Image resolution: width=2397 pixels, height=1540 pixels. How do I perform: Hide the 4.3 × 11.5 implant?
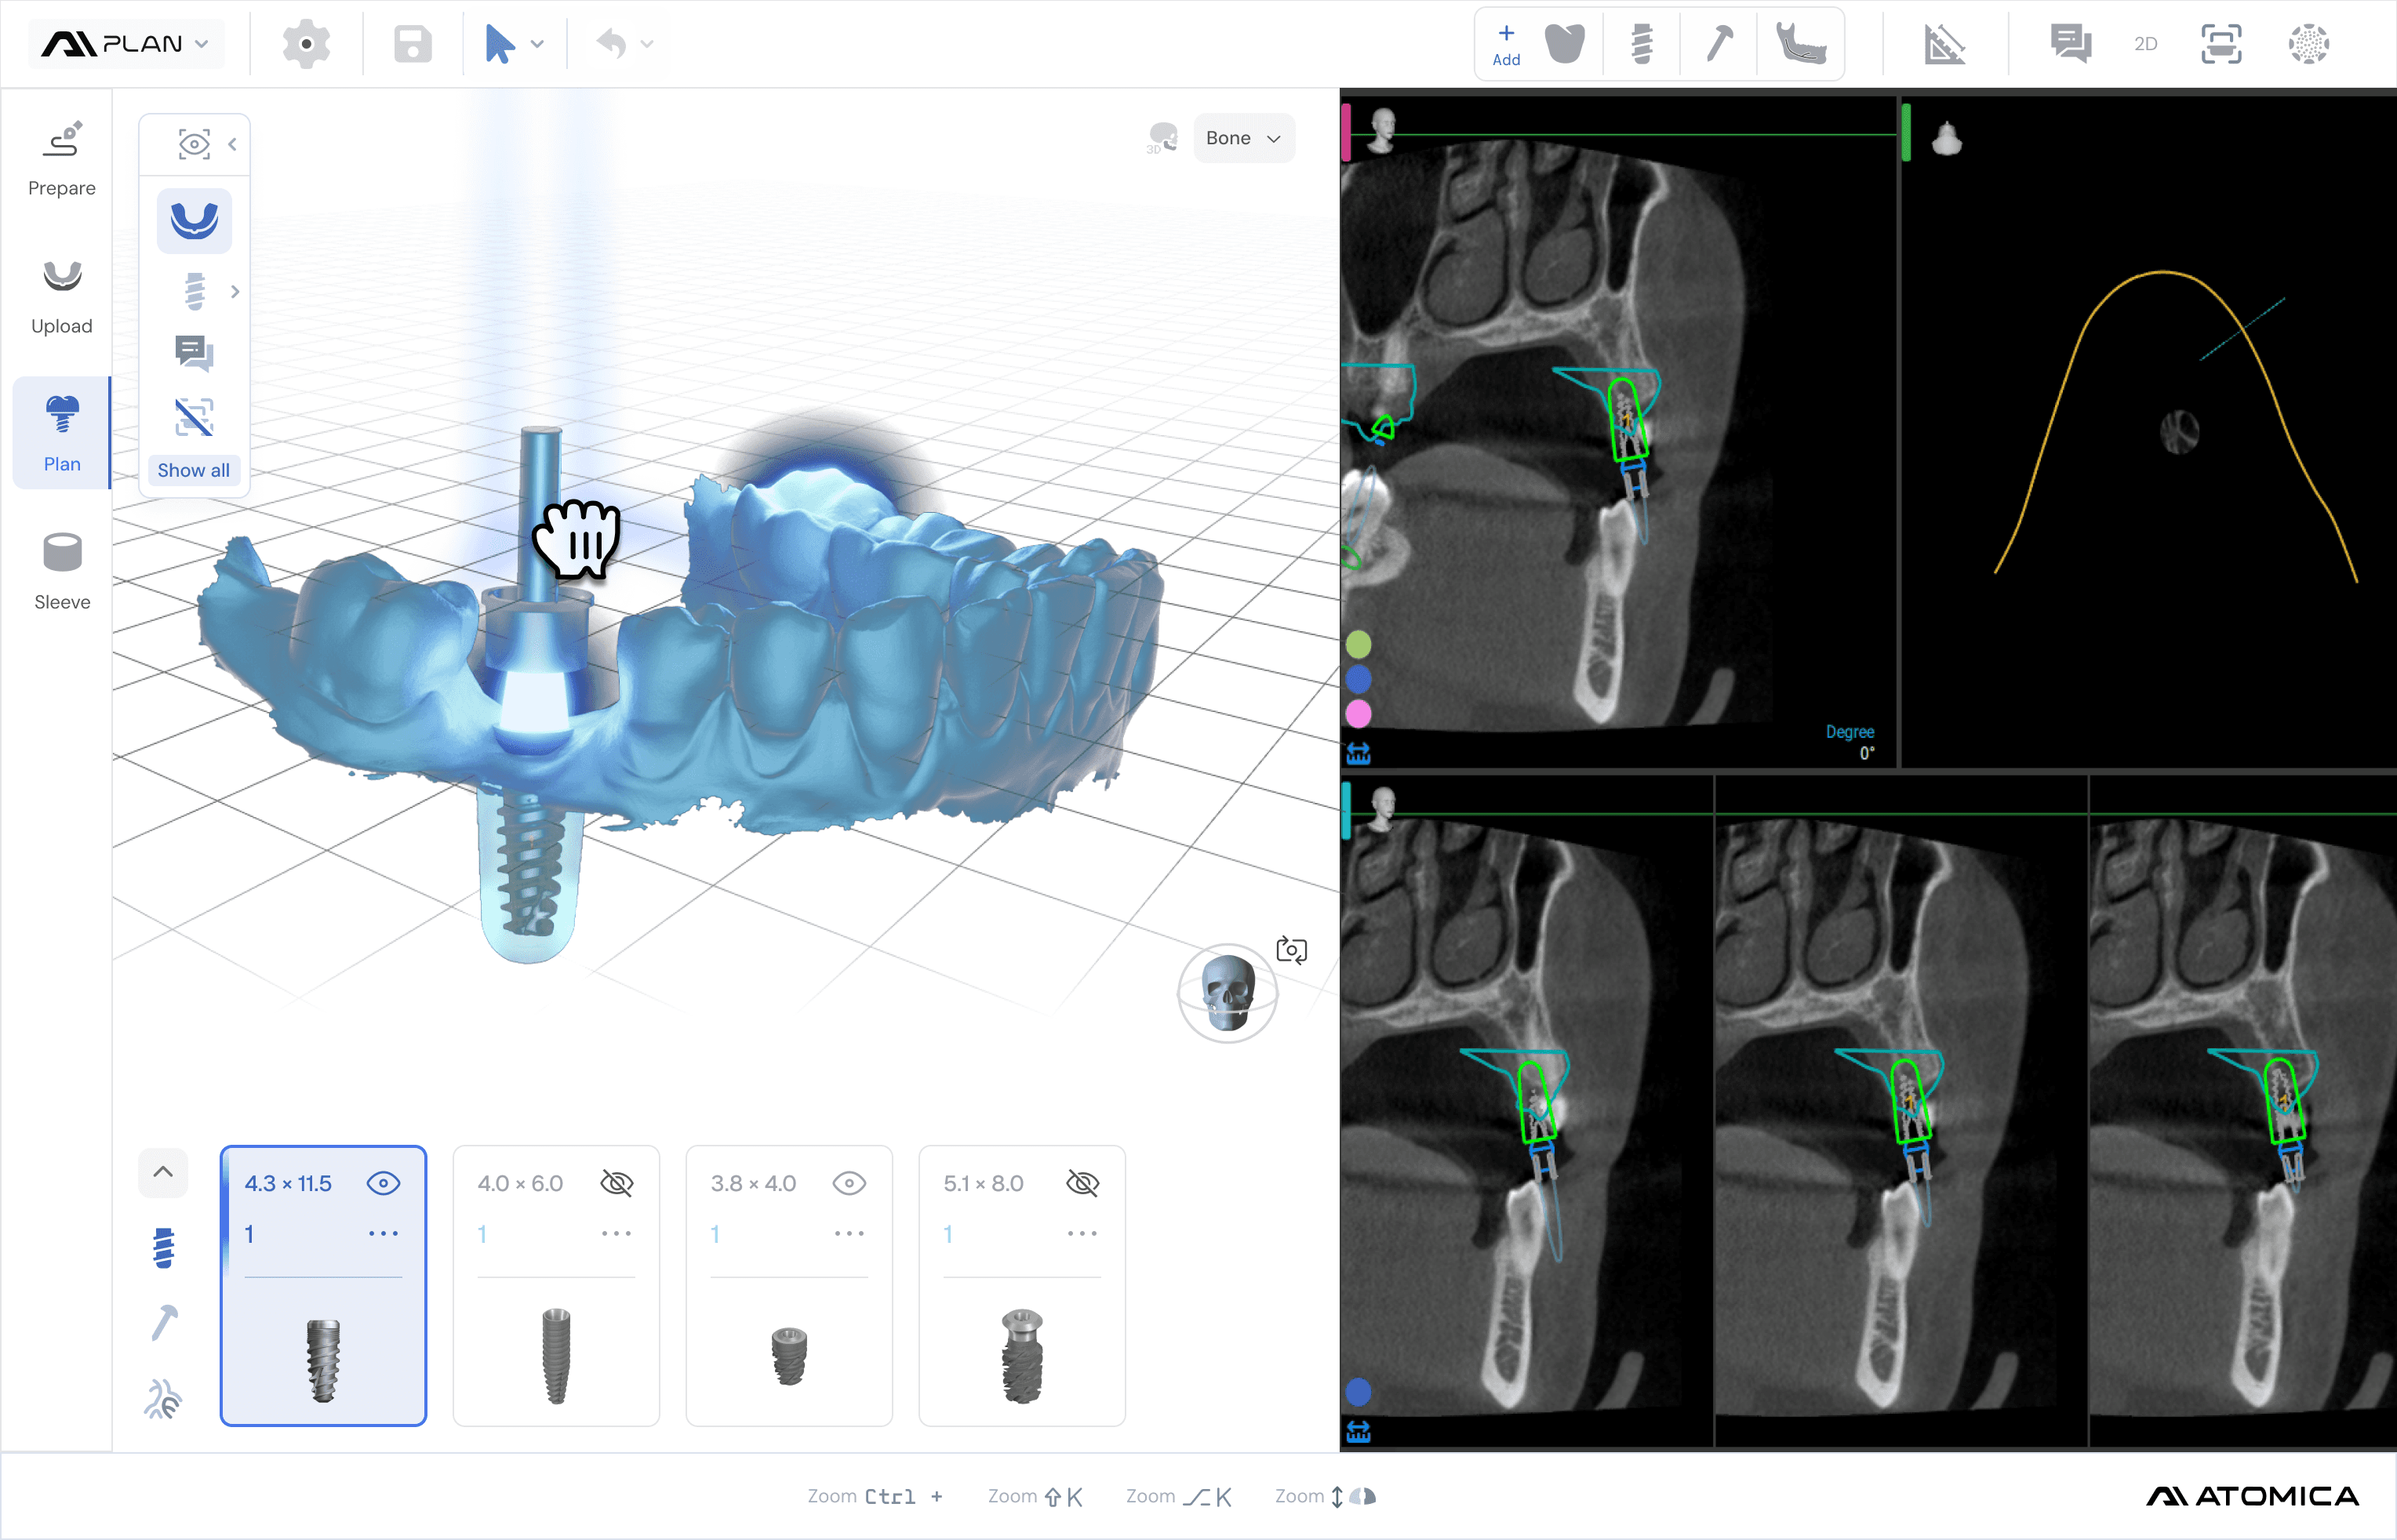[383, 1183]
